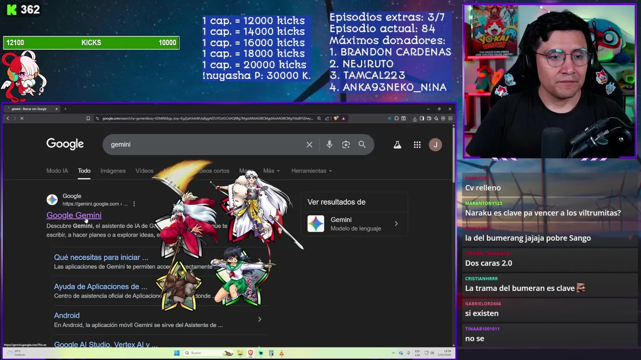Click the Google search input field
Image resolution: width=641 pixels, height=360 pixels.
click(x=205, y=144)
